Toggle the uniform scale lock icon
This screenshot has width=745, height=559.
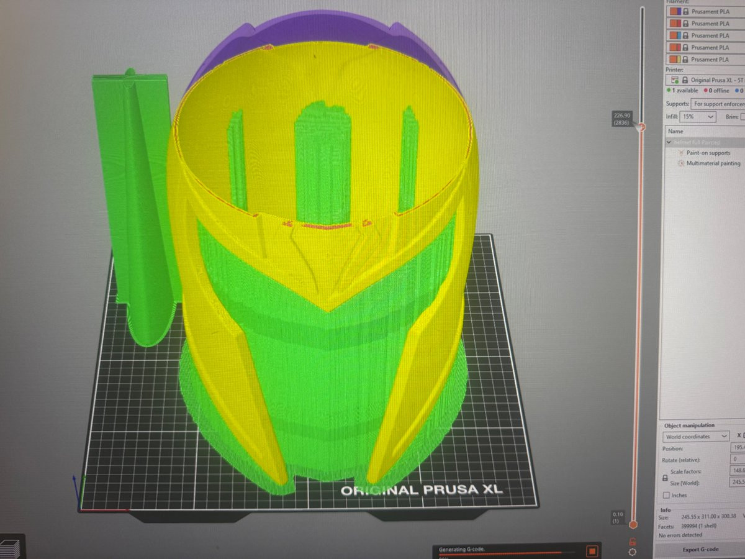coord(666,478)
